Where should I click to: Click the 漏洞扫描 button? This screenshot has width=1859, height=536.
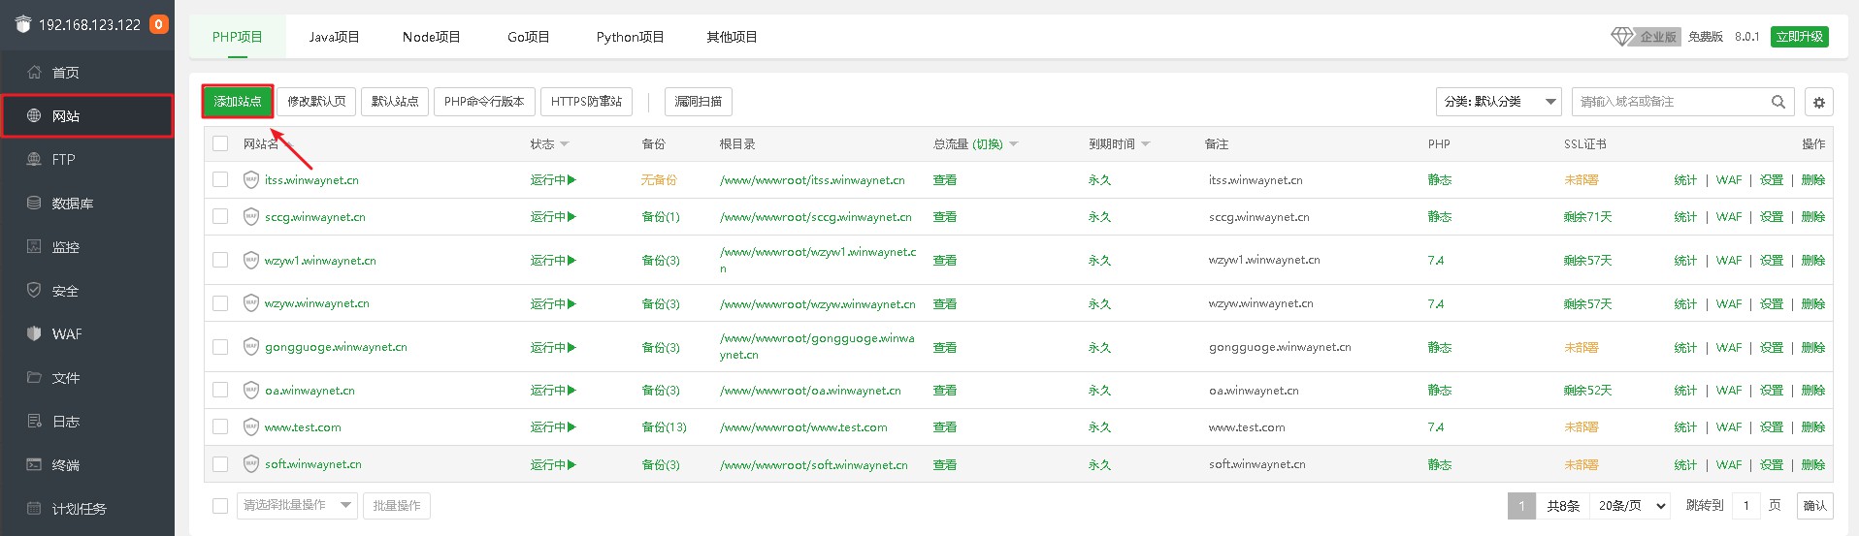(699, 102)
